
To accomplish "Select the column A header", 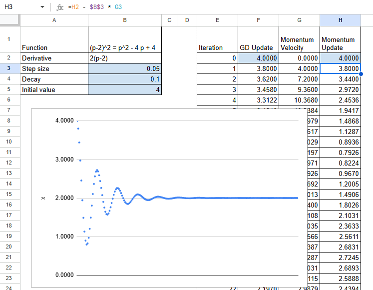I will (x=54, y=20).
